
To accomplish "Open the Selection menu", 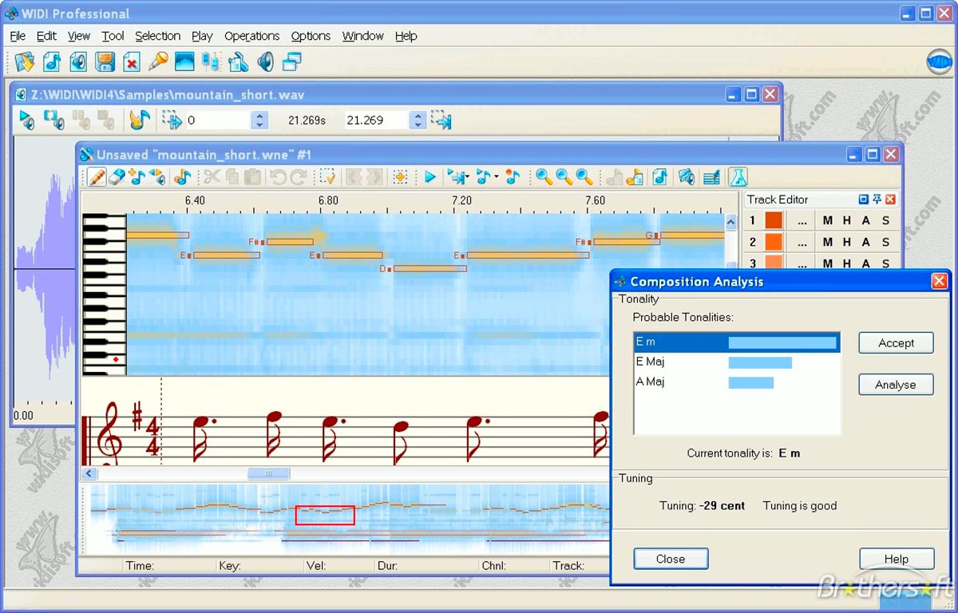I will (x=157, y=36).
